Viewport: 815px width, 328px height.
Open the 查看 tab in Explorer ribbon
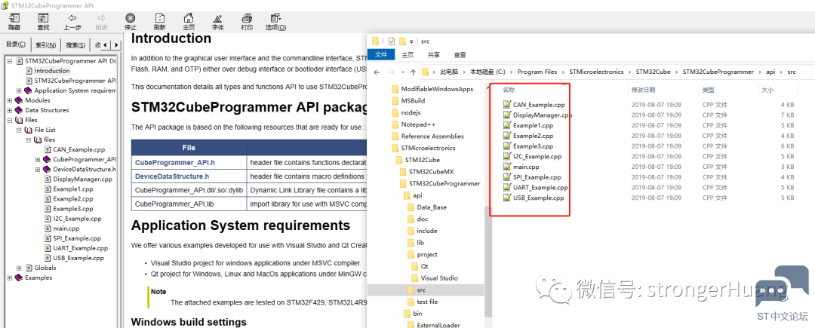tap(460, 54)
